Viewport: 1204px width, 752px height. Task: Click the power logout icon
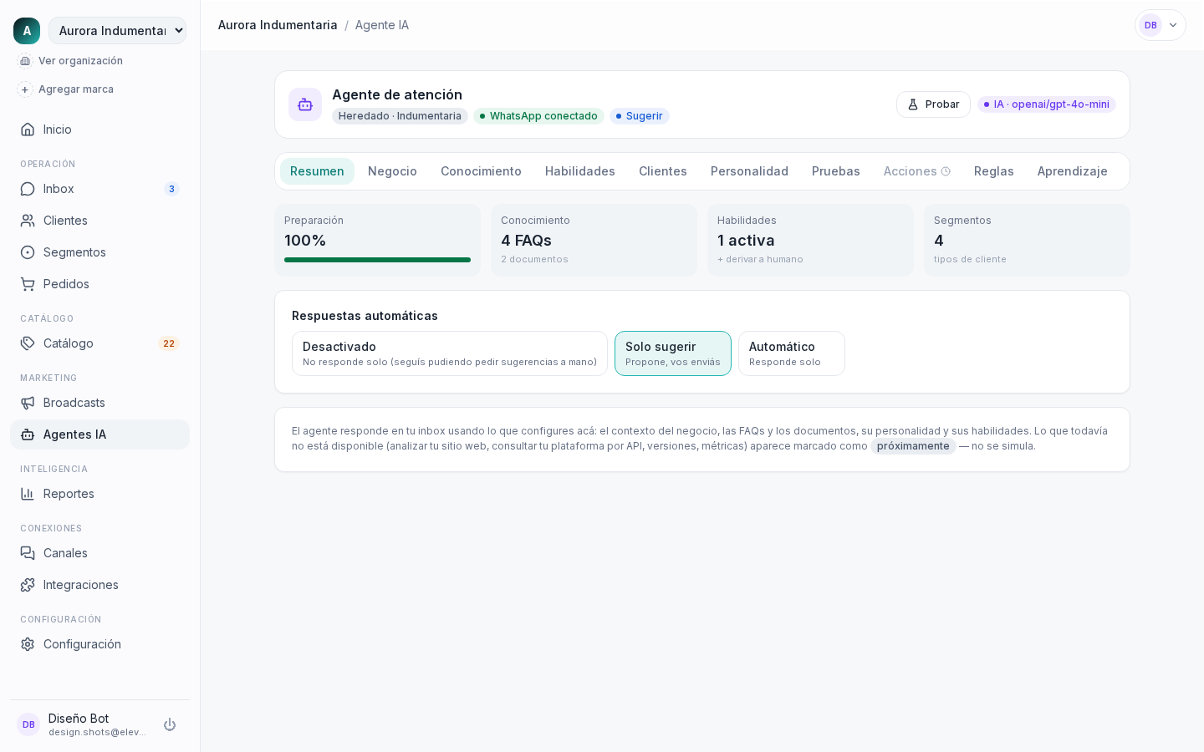click(170, 724)
